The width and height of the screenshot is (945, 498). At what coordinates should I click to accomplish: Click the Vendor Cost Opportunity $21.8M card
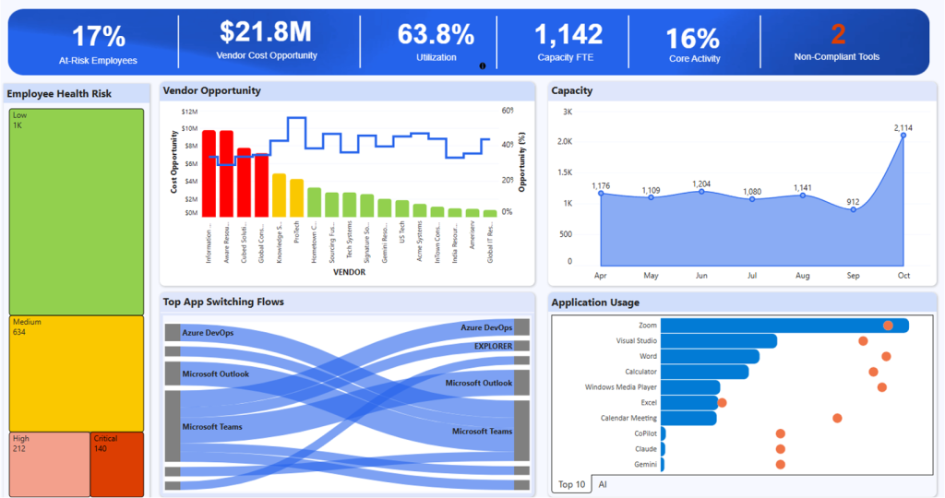[x=266, y=42]
